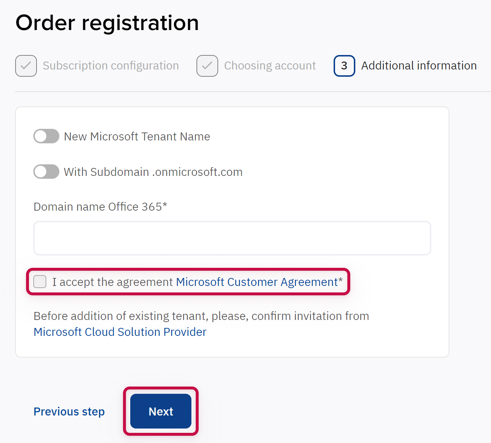Open the Choosing account step label
The image size is (491, 443).
(270, 66)
